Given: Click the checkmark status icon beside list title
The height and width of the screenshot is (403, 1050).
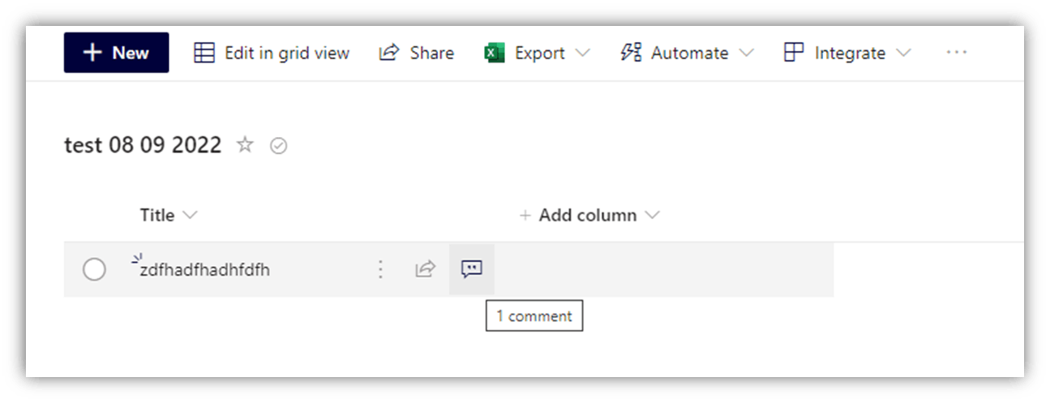Looking at the screenshot, I should 279,146.
